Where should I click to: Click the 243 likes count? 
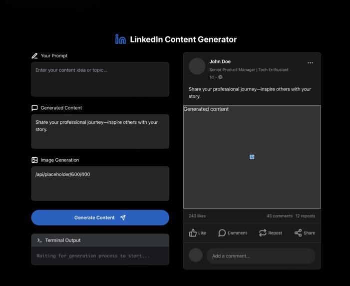coord(197,216)
